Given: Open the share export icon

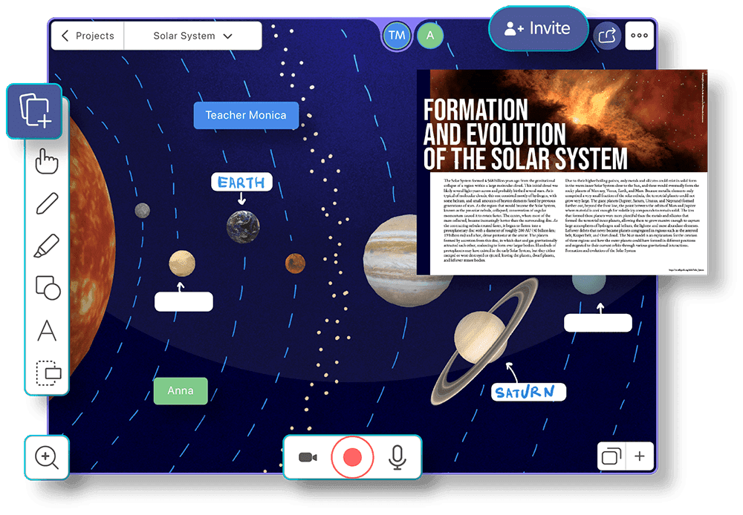Looking at the screenshot, I should (x=607, y=36).
